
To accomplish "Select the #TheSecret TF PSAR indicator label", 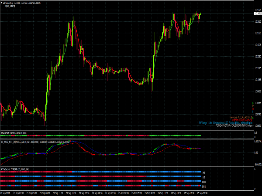I will click(x=15, y=169).
